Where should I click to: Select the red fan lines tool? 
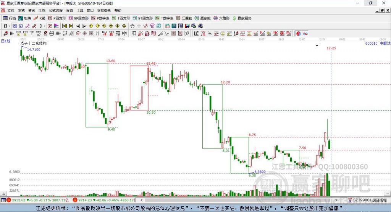[141, 34]
